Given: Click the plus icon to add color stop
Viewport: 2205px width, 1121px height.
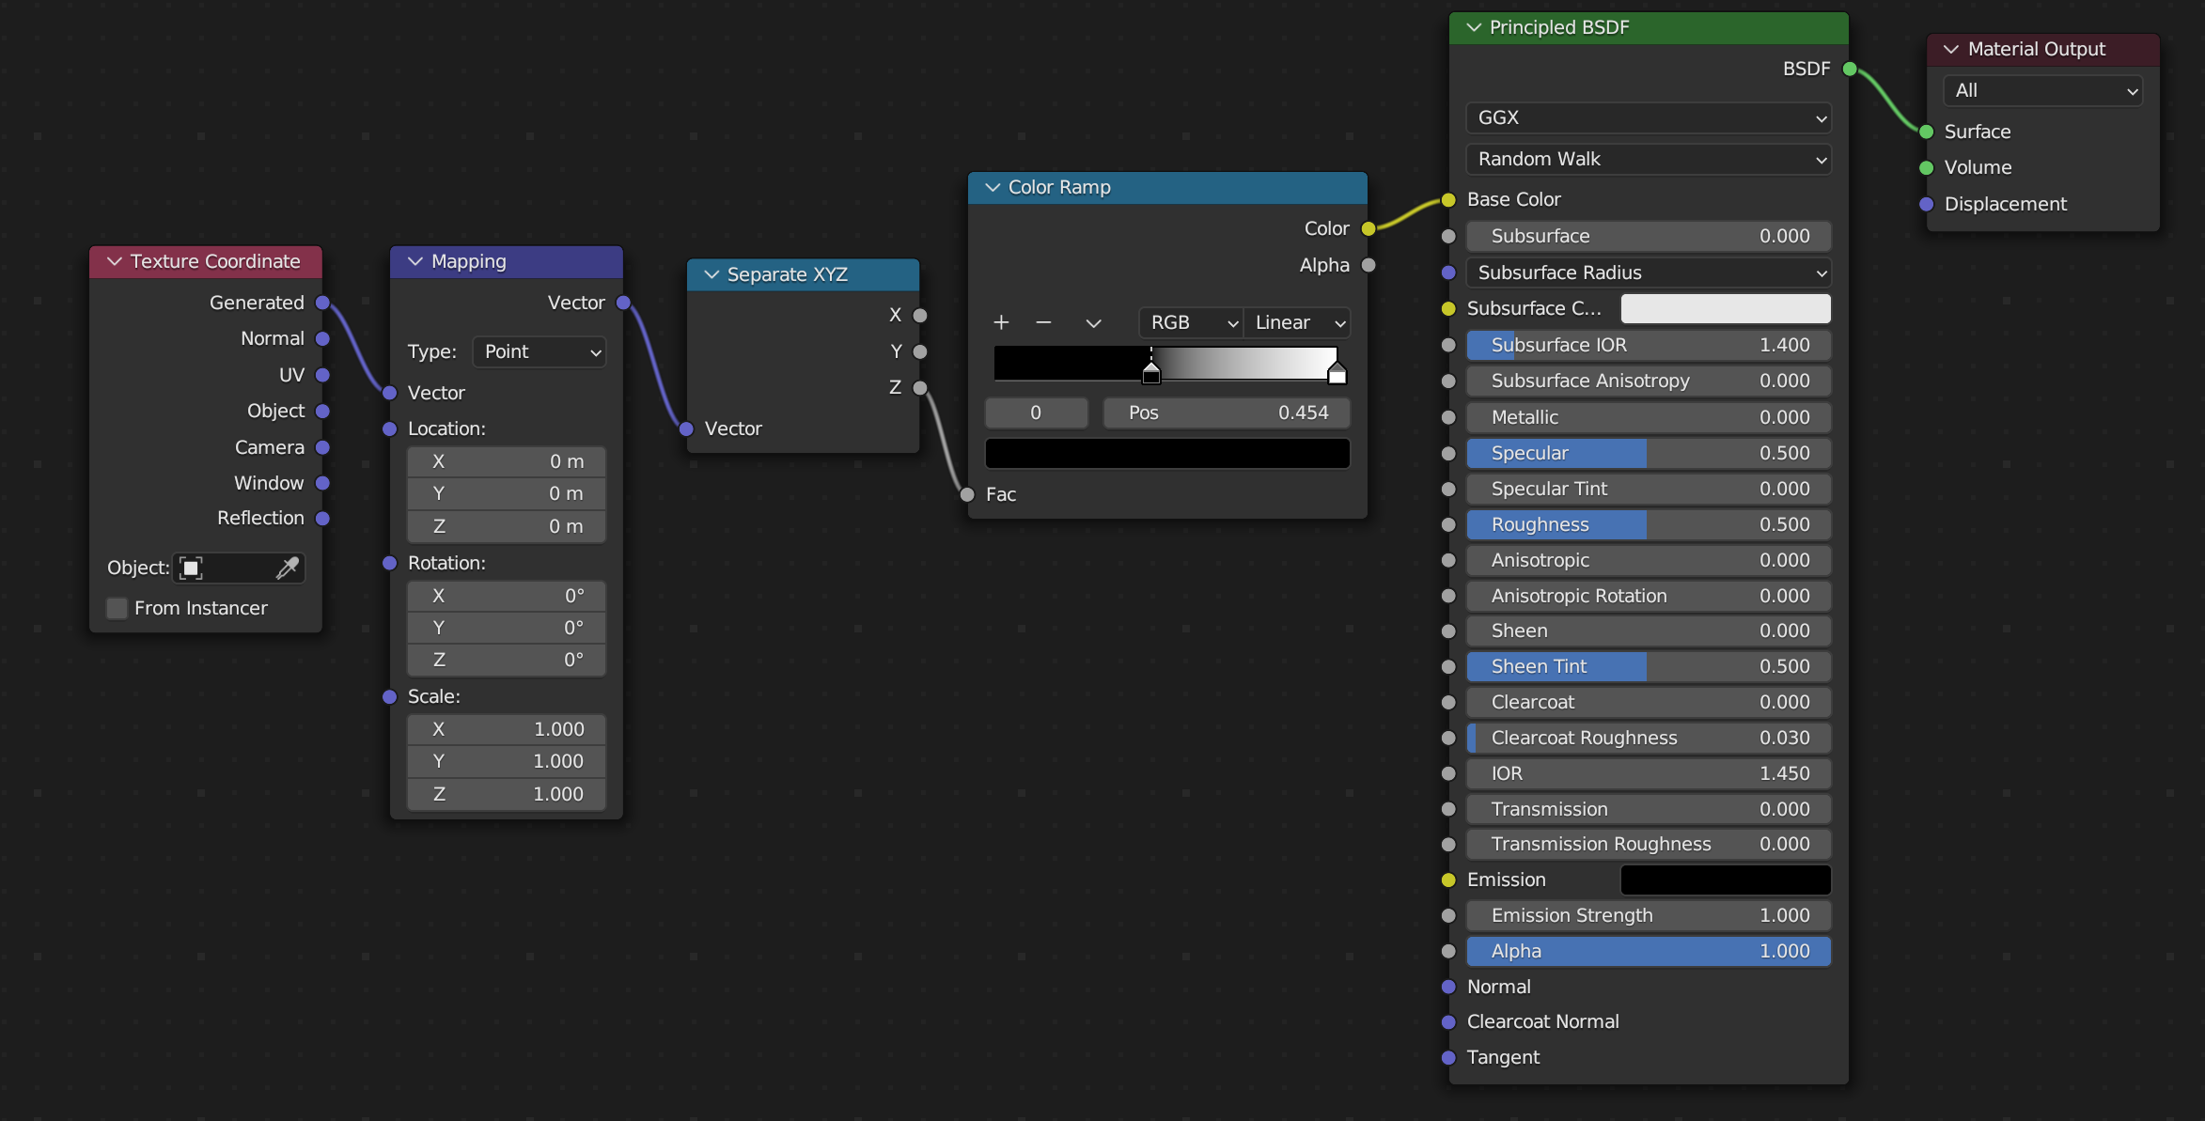Looking at the screenshot, I should pos(1001,322).
